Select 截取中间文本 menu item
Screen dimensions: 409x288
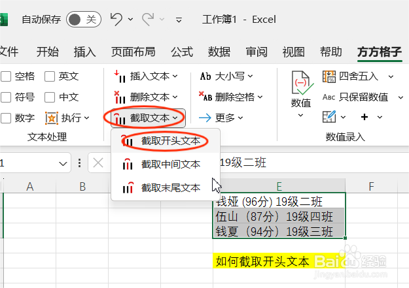[166, 165]
